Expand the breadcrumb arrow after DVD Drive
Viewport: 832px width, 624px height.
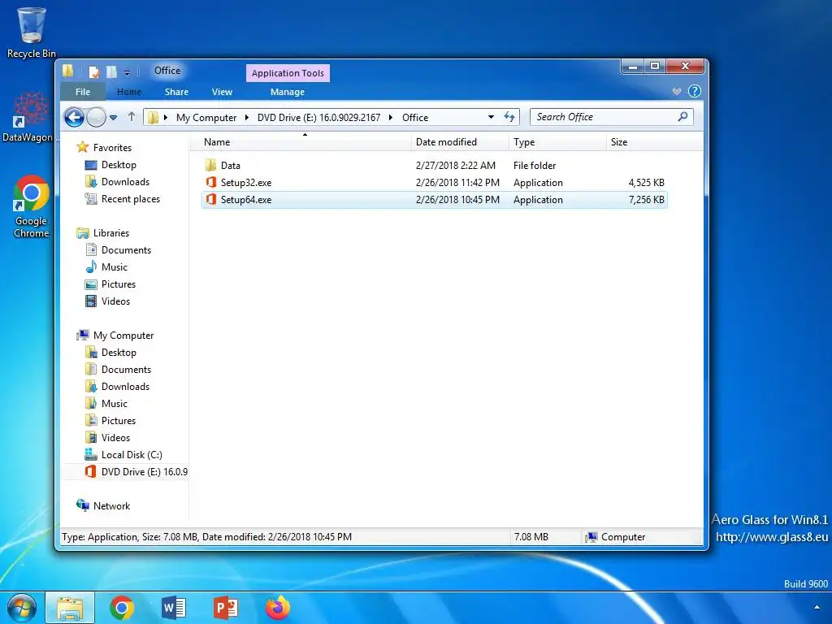point(391,117)
